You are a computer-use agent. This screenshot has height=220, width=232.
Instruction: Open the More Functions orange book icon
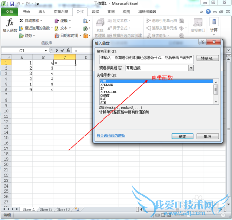(x=85, y=36)
